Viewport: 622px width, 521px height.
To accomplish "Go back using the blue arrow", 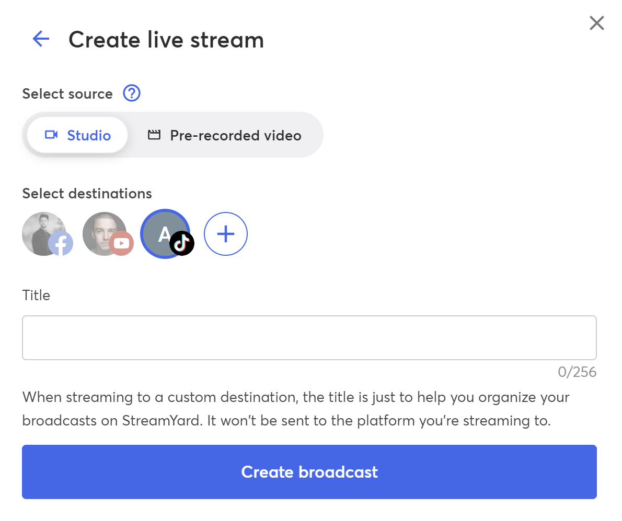I will [41, 39].
